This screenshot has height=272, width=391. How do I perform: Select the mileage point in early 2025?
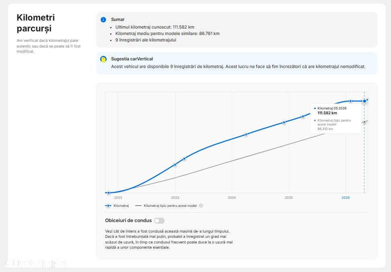coord(303,116)
